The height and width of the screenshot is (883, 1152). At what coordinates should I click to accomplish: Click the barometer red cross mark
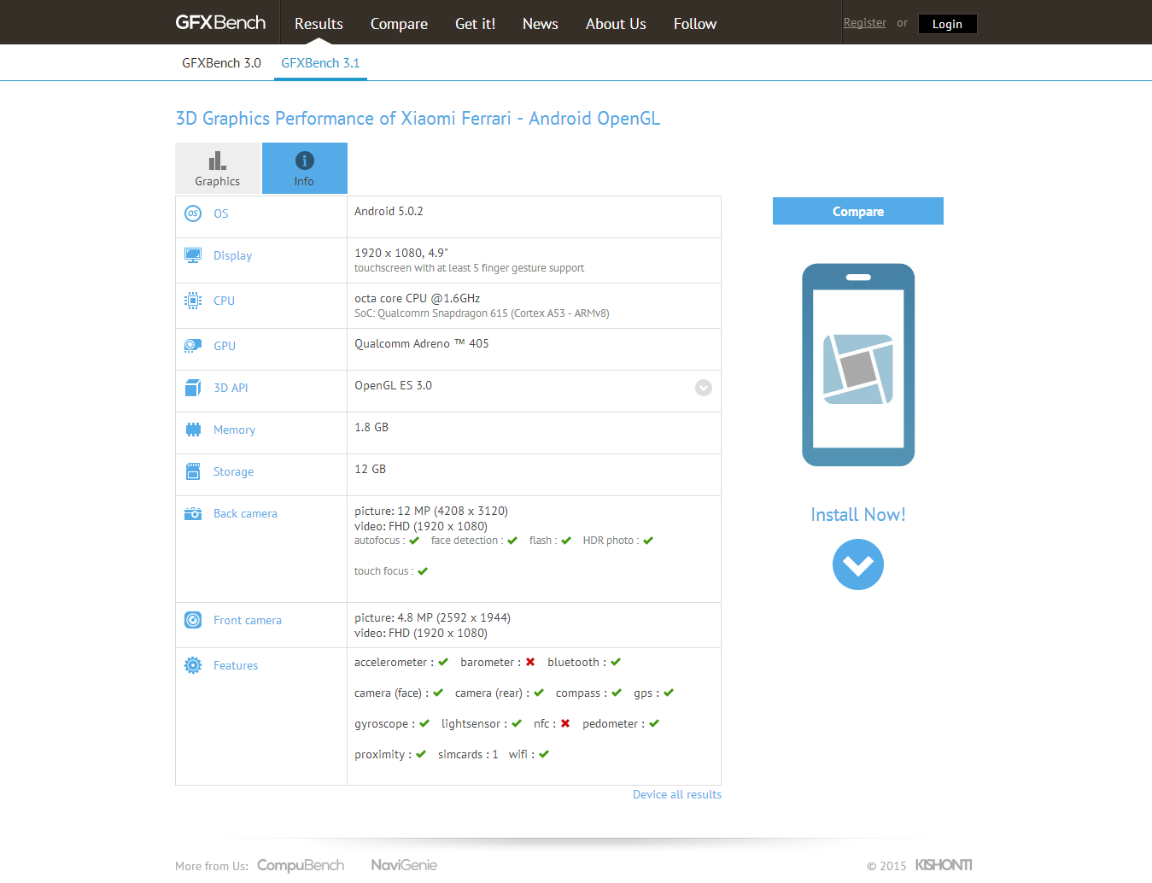click(530, 662)
